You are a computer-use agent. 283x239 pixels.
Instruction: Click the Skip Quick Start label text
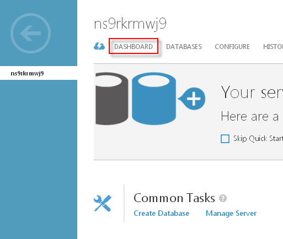coord(258,139)
